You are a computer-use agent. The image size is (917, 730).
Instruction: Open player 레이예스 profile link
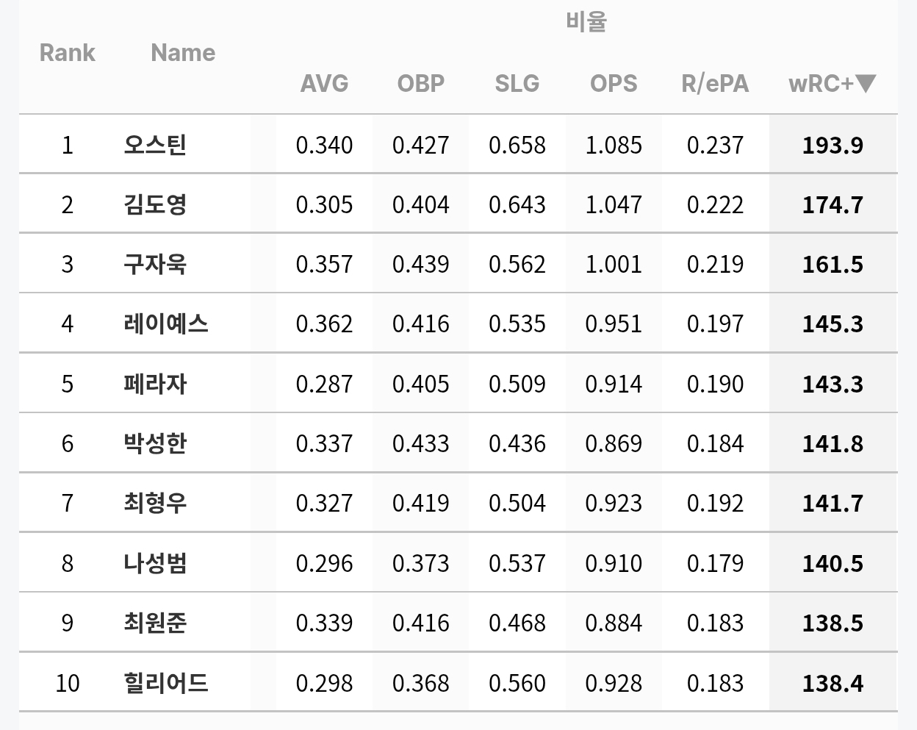[166, 323]
